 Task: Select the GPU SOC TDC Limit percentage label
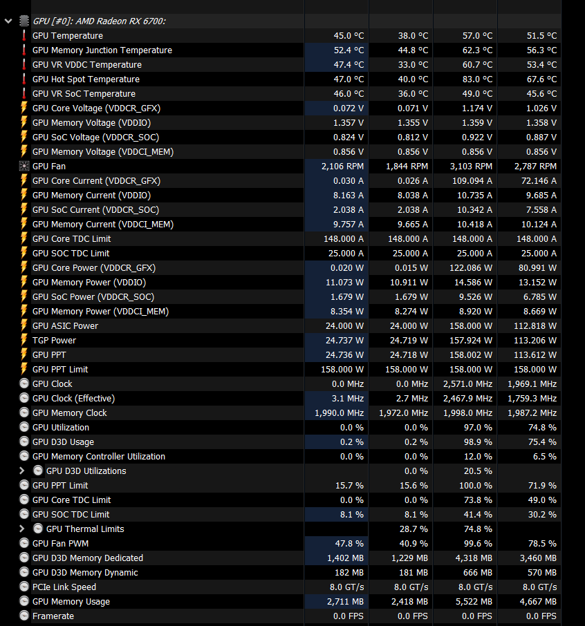coord(71,514)
